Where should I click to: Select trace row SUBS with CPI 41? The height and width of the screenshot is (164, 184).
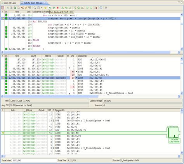90,127
